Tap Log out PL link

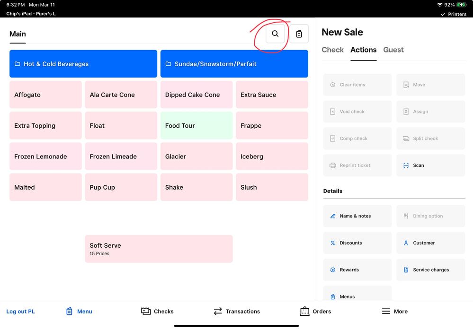20,312
